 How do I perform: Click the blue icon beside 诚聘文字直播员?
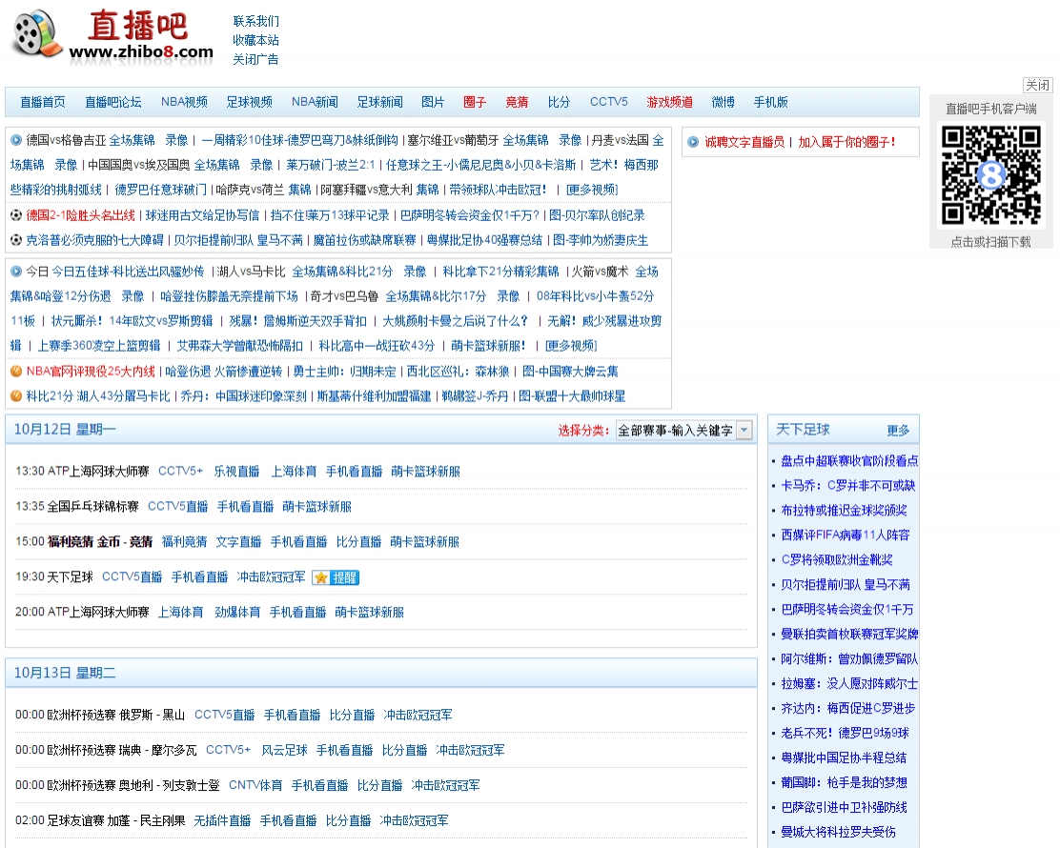pos(693,142)
